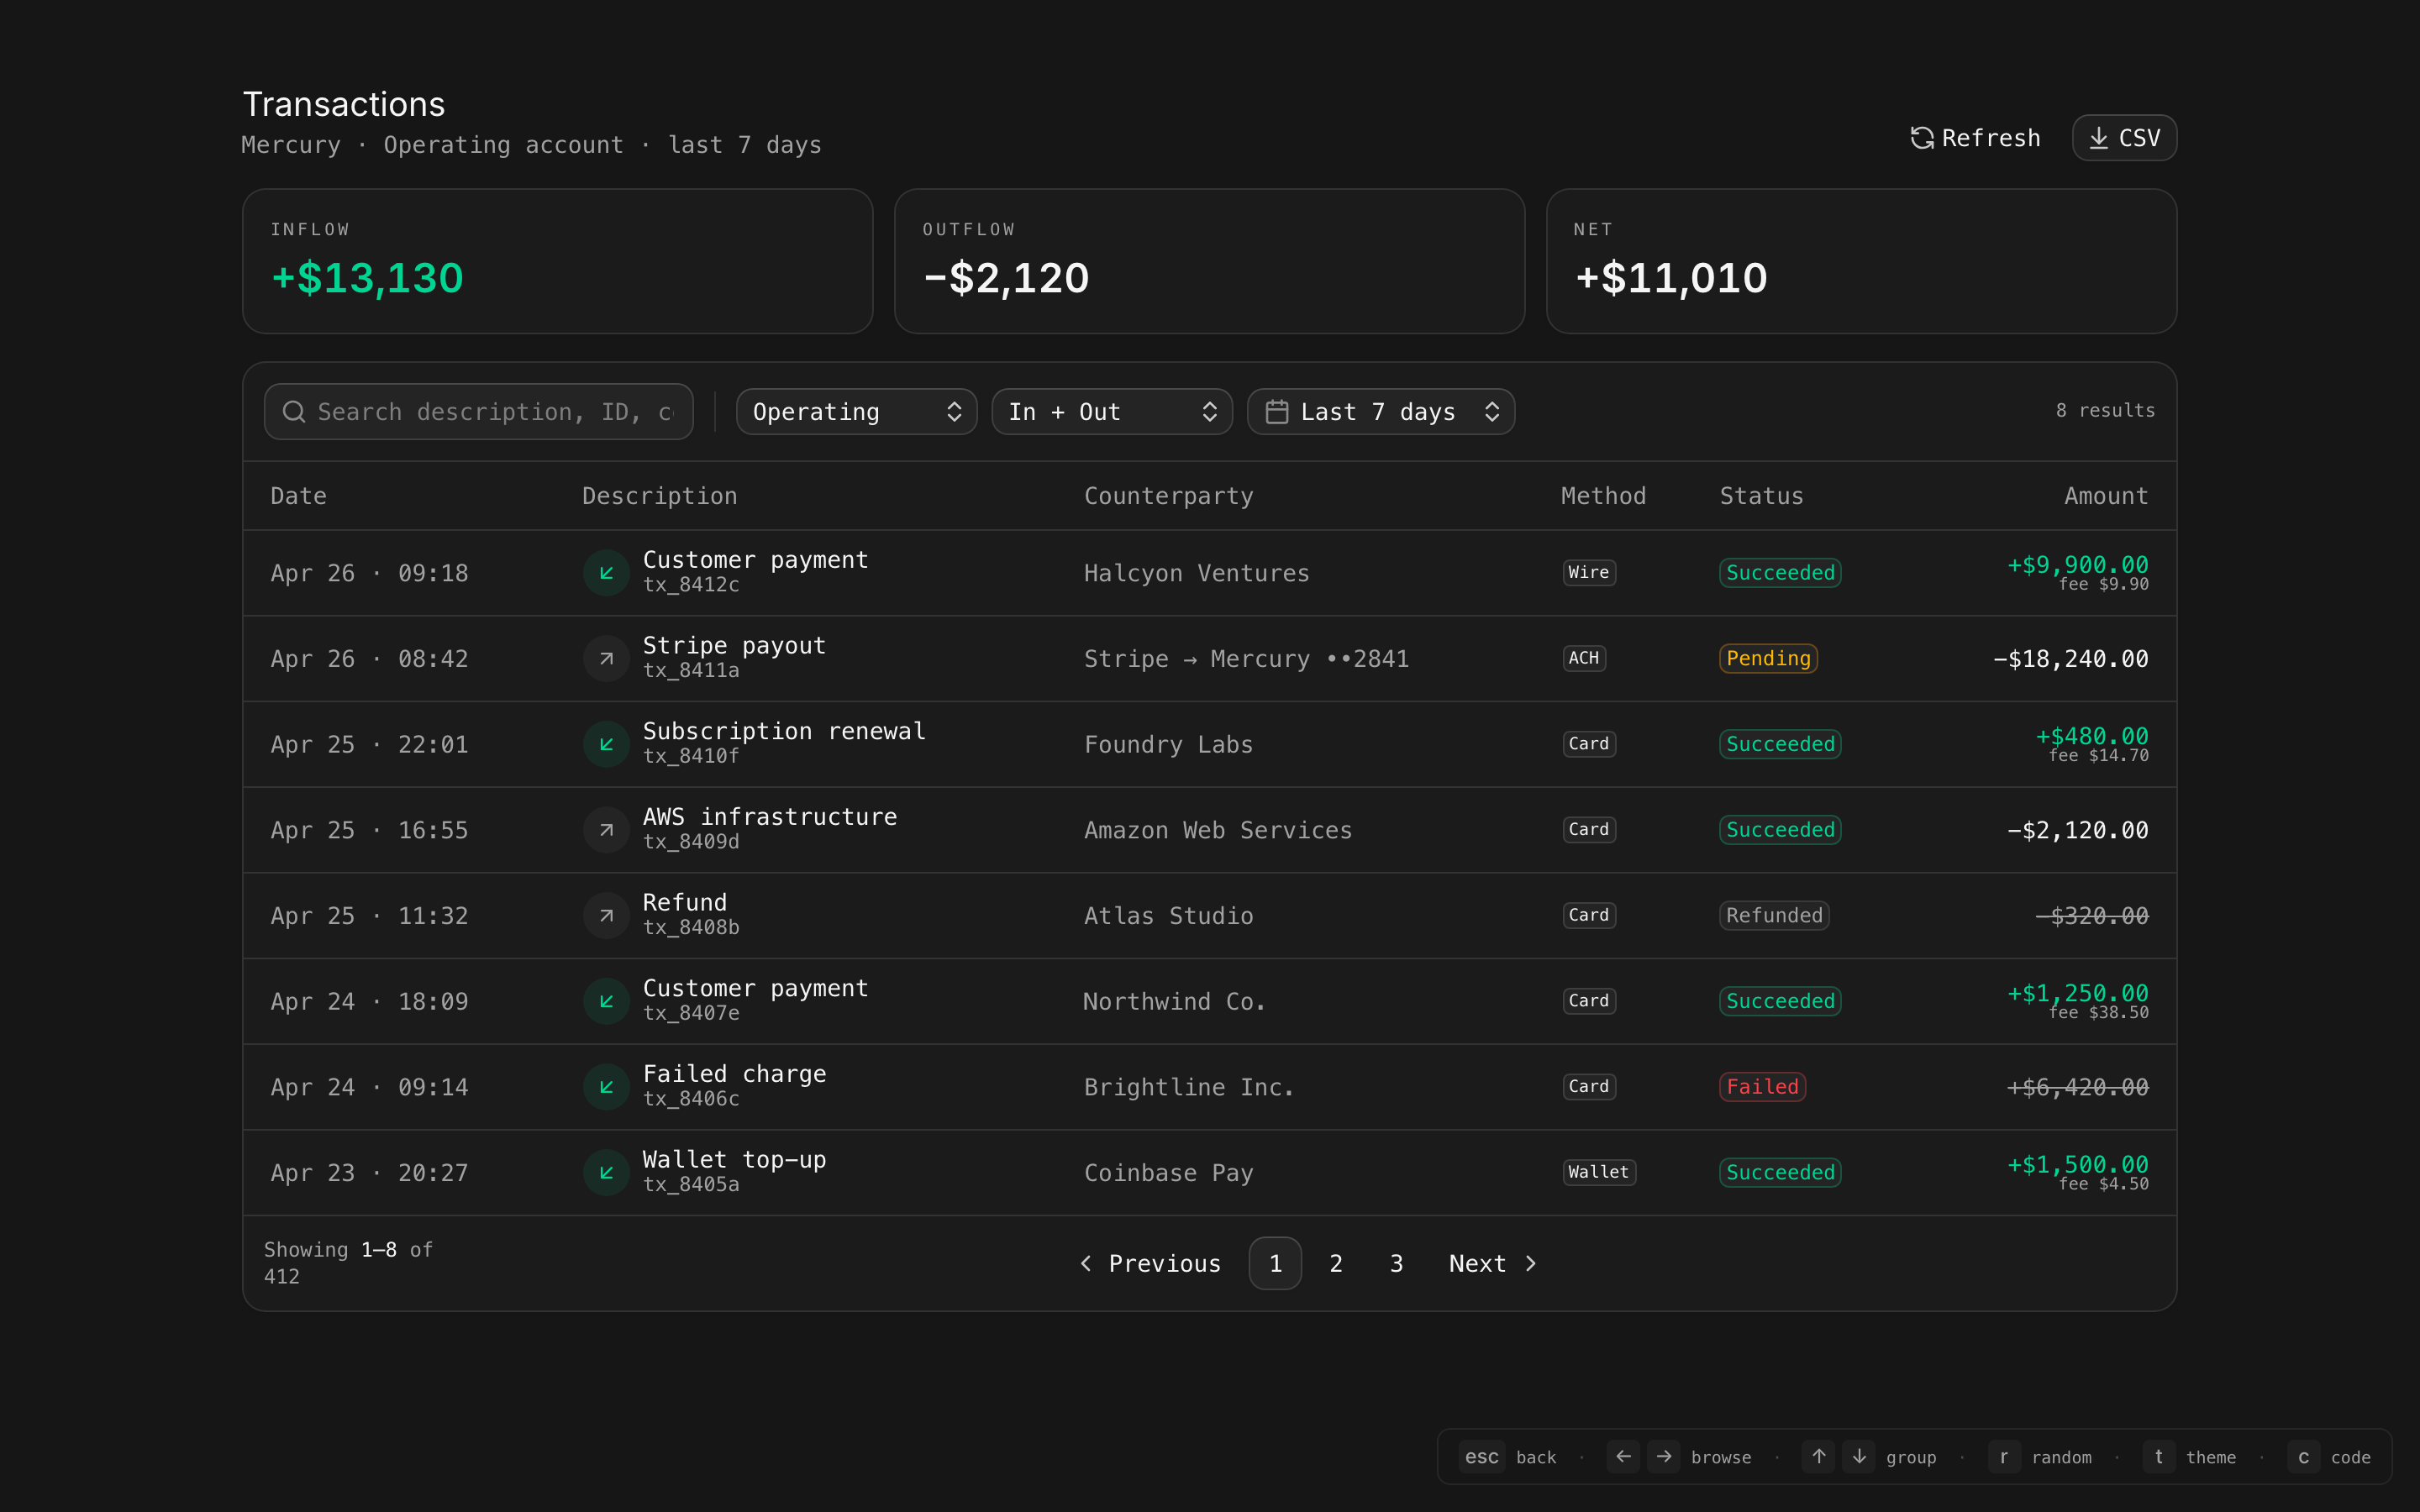2420x1512 pixels.
Task: Sort by the Amount column header
Action: point(2105,496)
